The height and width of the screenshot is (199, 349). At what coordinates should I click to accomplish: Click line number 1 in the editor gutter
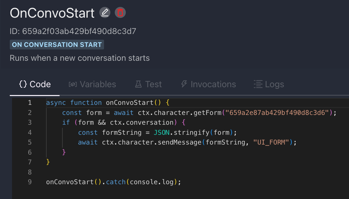pos(30,103)
